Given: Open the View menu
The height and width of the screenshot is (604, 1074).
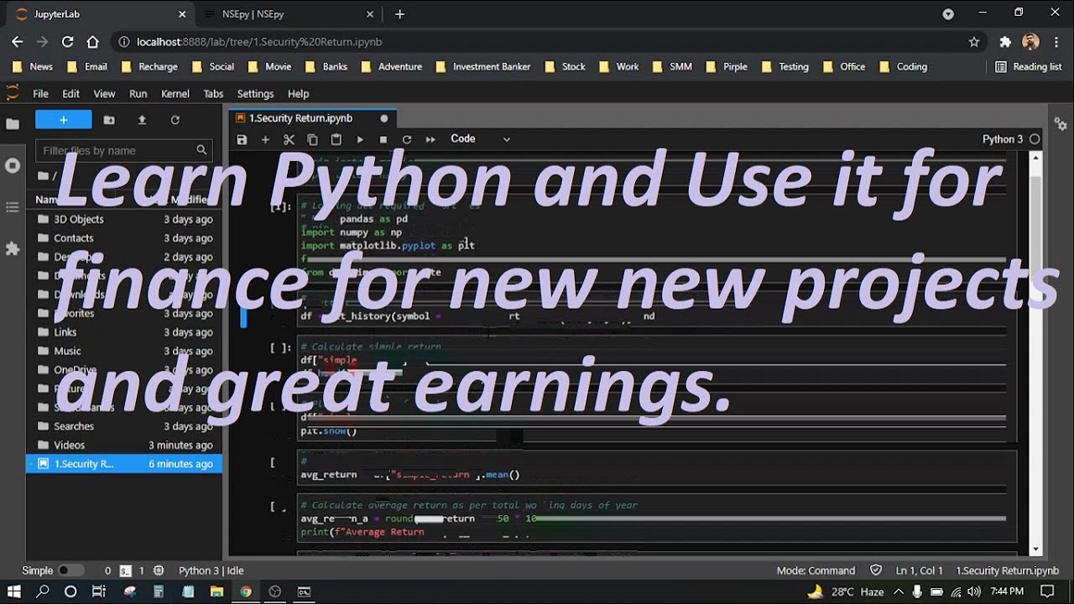Looking at the screenshot, I should click(104, 94).
